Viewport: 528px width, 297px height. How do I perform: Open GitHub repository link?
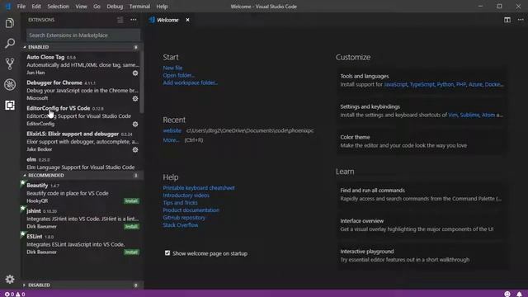click(184, 217)
